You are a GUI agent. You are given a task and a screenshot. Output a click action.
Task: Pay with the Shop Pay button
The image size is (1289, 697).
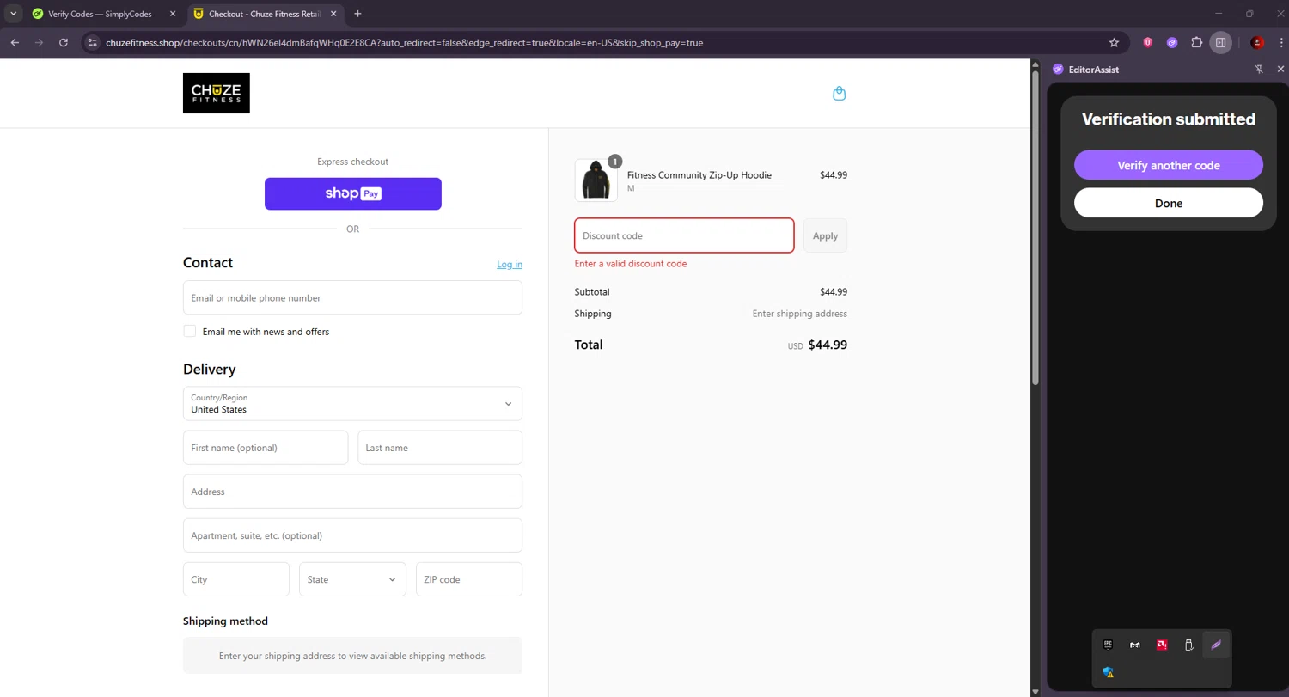pyautogui.click(x=353, y=193)
